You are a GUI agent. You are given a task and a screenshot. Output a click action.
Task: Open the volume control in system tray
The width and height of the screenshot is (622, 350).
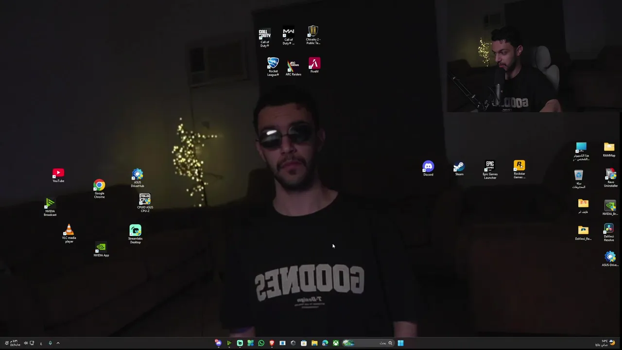[x=26, y=343]
